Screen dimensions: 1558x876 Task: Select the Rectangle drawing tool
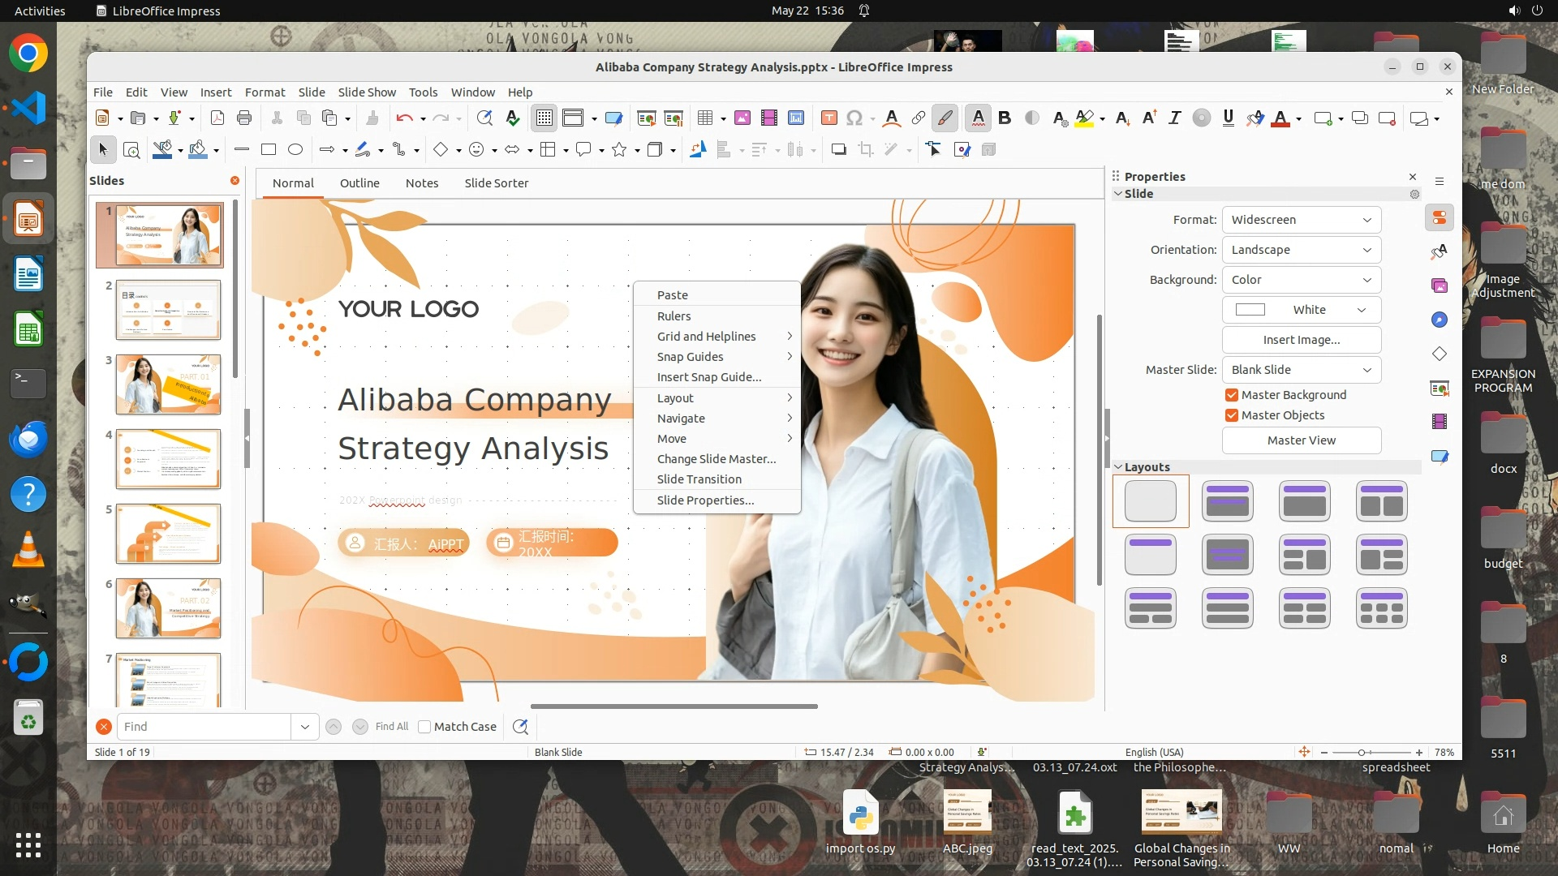tap(269, 149)
